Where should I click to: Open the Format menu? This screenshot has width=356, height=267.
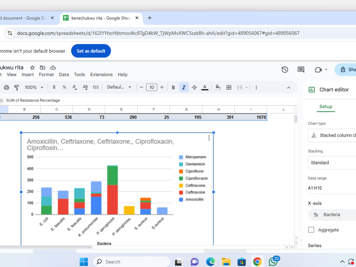click(46, 74)
